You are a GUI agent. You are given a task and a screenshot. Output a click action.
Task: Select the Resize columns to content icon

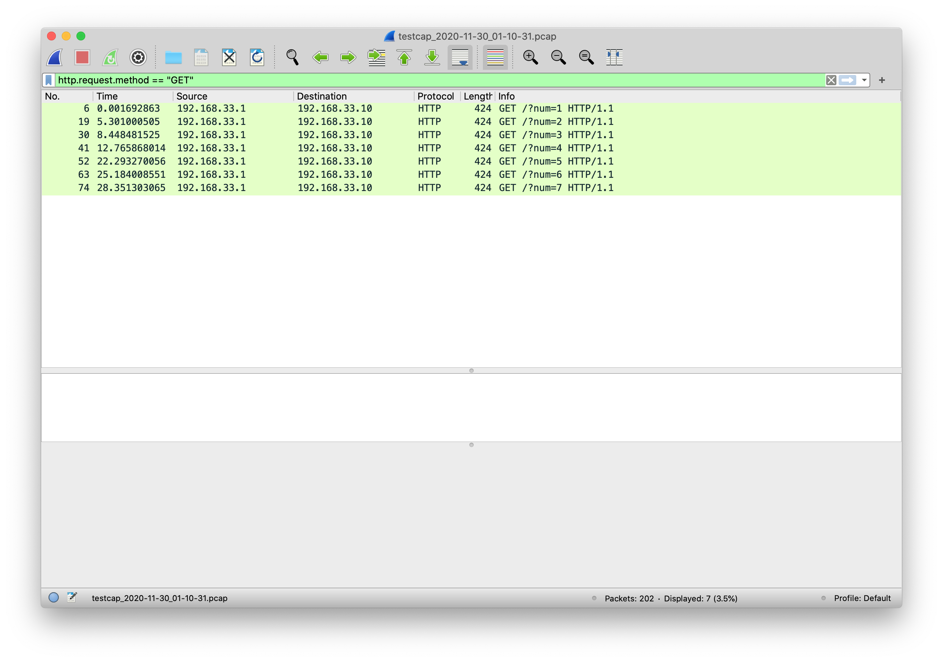coord(614,57)
